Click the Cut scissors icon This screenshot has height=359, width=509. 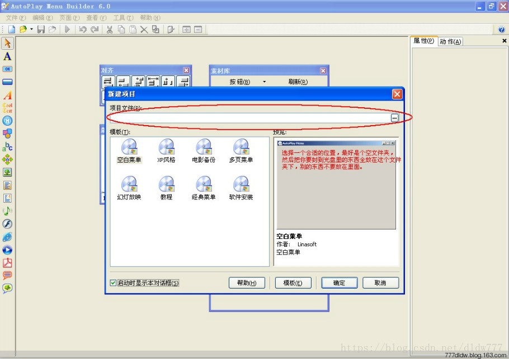[110, 30]
